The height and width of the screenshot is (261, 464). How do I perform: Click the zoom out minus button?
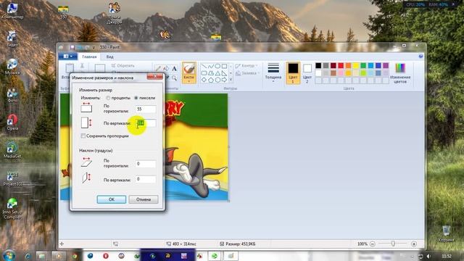coord(373,244)
